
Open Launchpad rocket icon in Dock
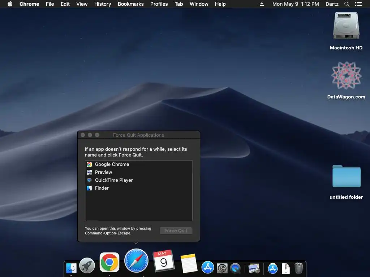pyautogui.click(x=87, y=265)
